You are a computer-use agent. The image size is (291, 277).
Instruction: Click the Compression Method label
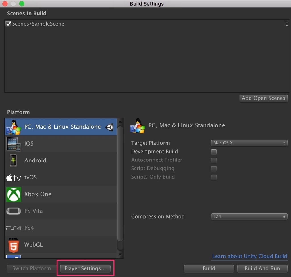click(x=158, y=217)
